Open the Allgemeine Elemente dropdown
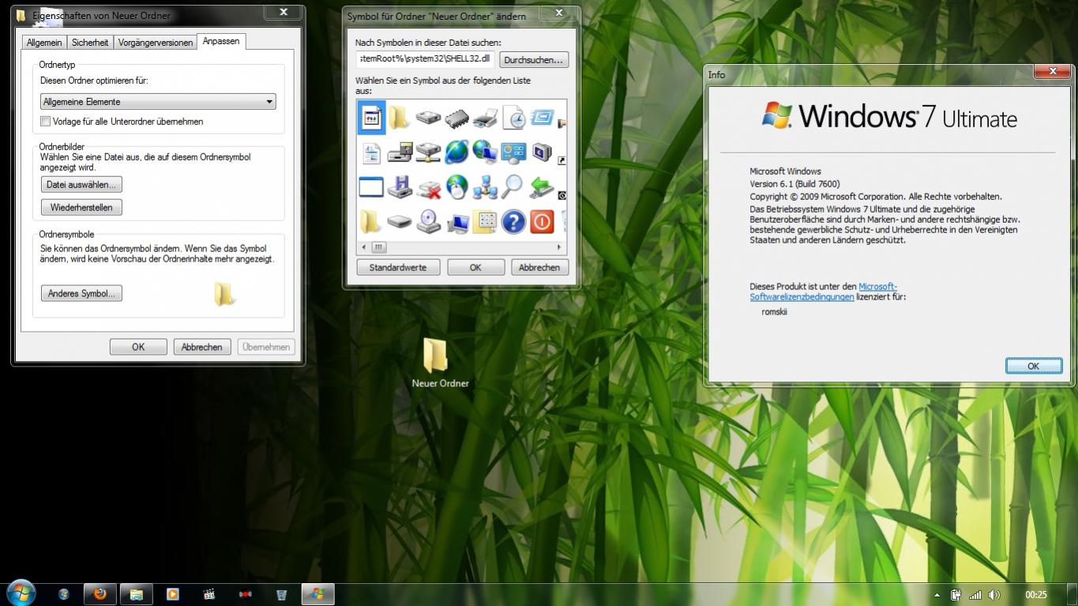 (x=158, y=102)
